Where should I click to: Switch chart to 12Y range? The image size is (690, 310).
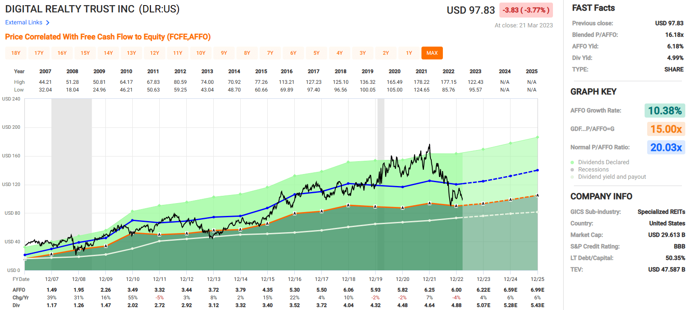click(155, 53)
